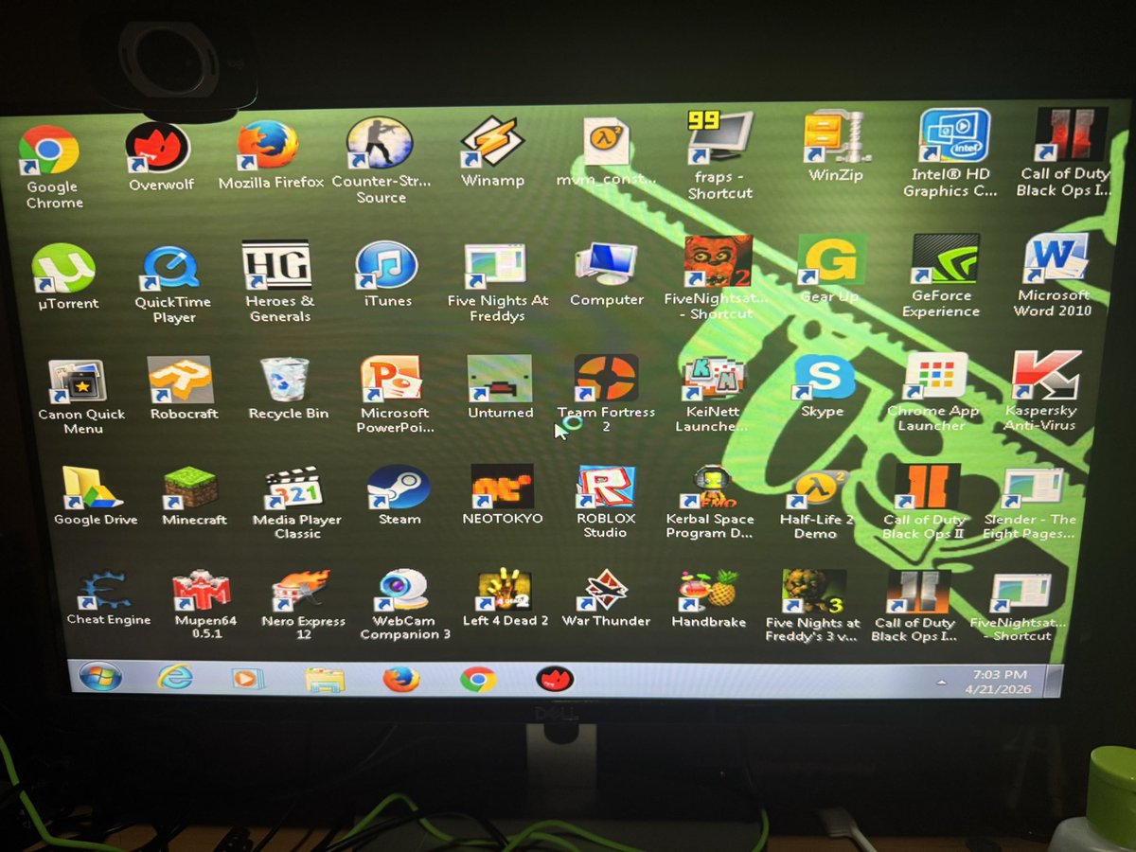Click the Overwolf taskbar button
1136x852 pixels.
[555, 680]
